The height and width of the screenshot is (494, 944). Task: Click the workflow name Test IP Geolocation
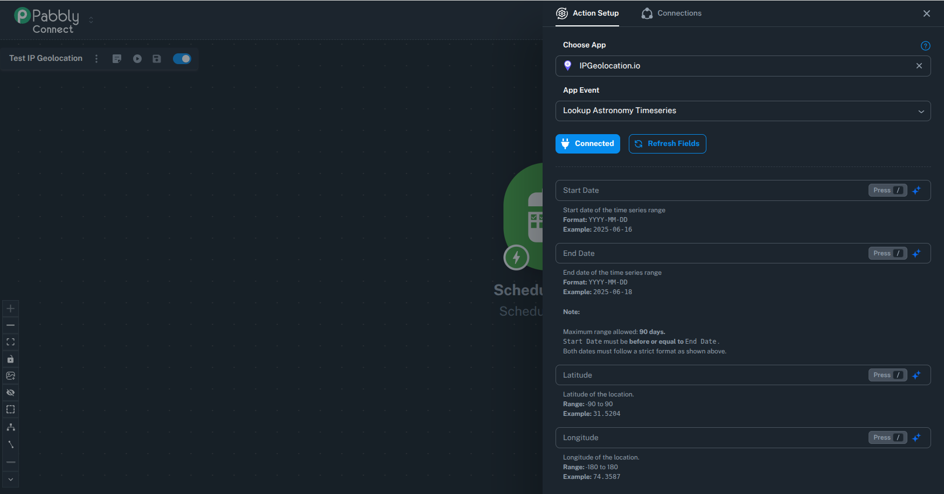click(x=46, y=58)
